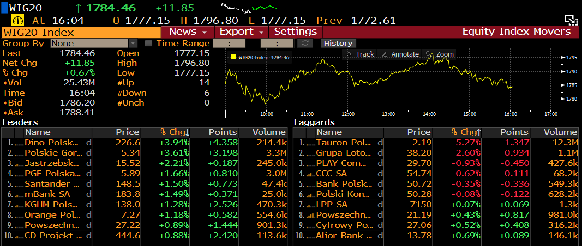Click the #Down value 6
The height and width of the screenshot is (246, 582).
click(207, 93)
